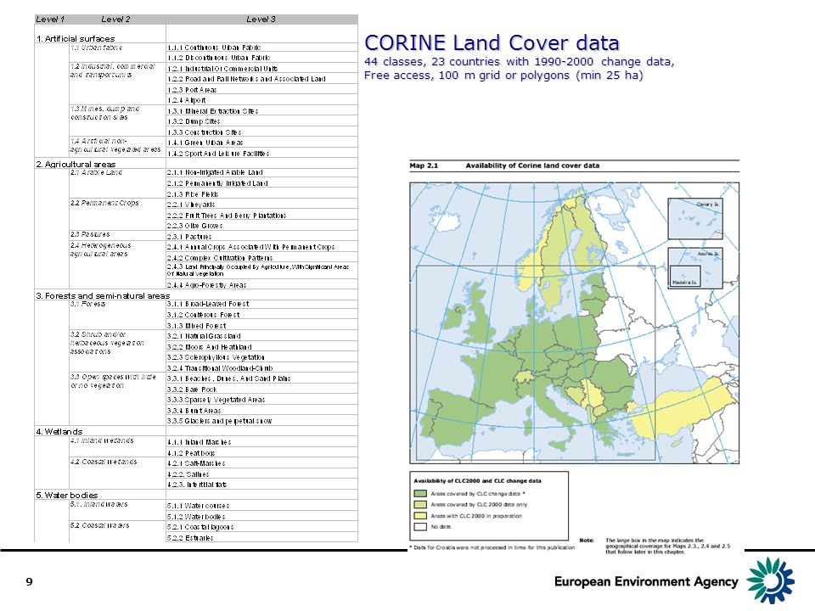Image resolution: width=815 pixels, height=611 pixels.
Task: Click '3.3.4 Burnt Areas' cell
Action: 262,411
